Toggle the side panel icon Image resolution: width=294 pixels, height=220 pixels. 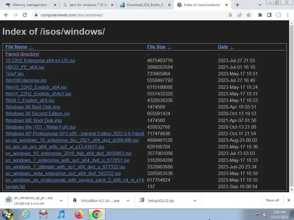click(269, 15)
